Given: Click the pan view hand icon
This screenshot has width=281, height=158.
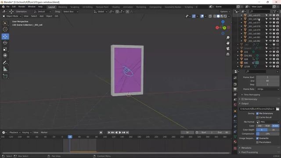Looking at the screenshot, I should tap(228, 43).
